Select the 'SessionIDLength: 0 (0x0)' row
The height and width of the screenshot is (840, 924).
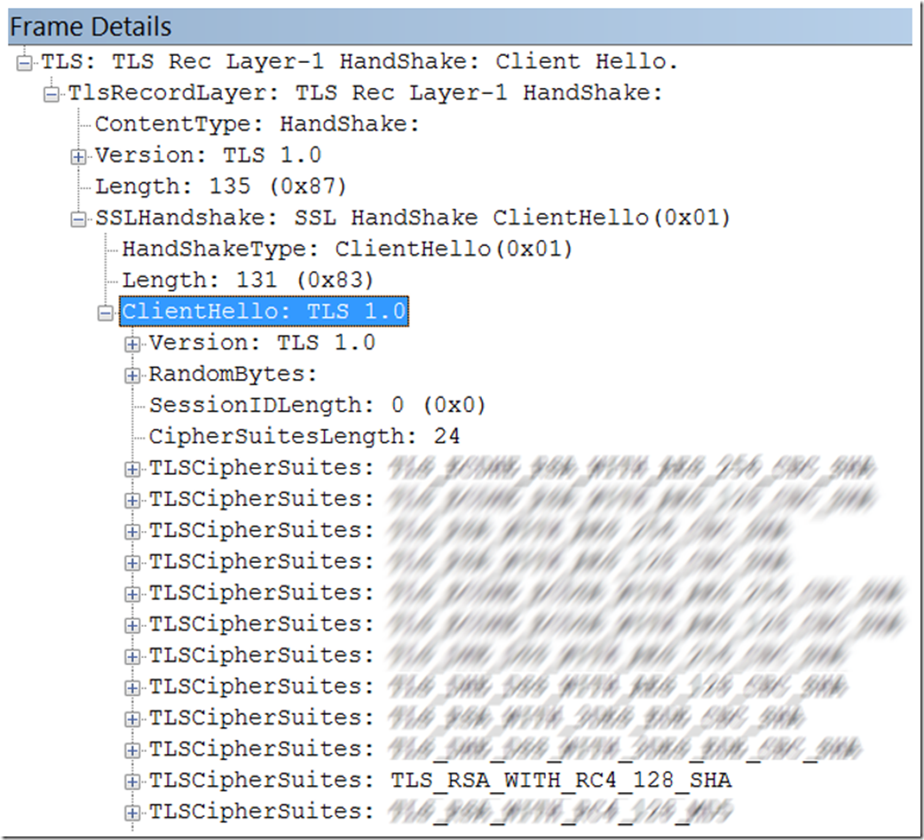point(317,405)
